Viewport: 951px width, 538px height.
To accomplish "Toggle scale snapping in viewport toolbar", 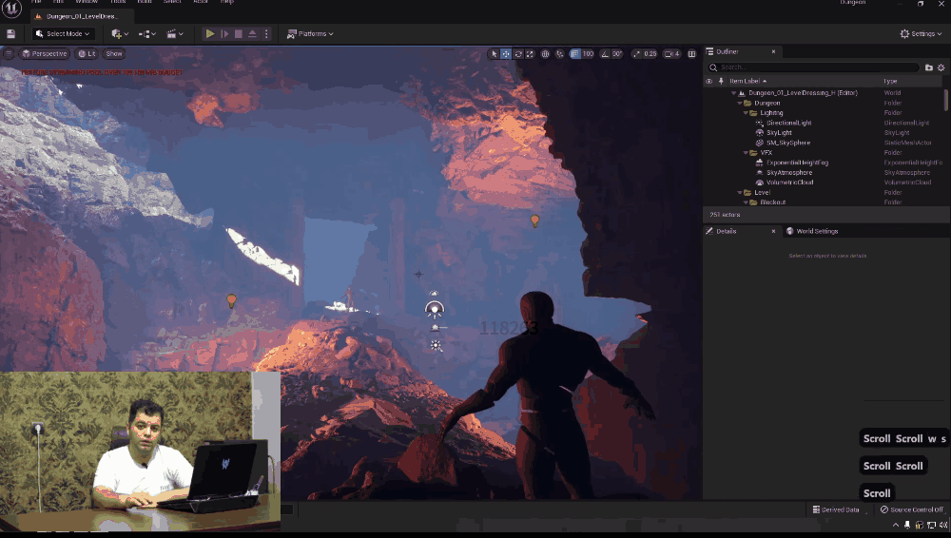I will coord(637,54).
